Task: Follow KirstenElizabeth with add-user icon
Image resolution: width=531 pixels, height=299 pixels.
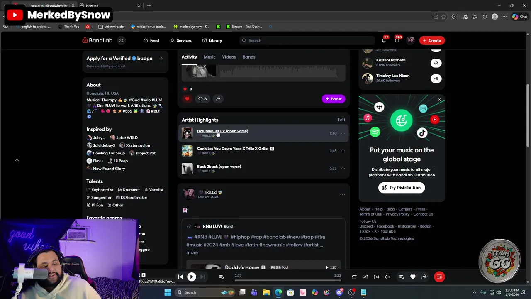Action: 436,63
